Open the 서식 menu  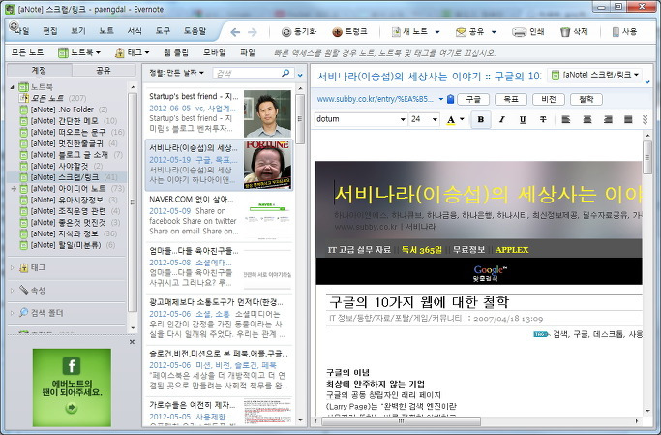pyautogui.click(x=135, y=31)
